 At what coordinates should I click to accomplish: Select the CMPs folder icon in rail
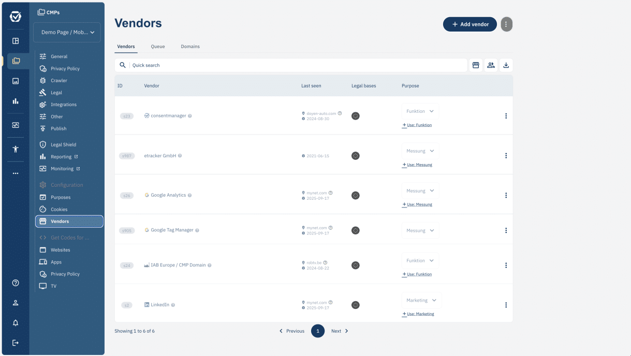tap(16, 61)
